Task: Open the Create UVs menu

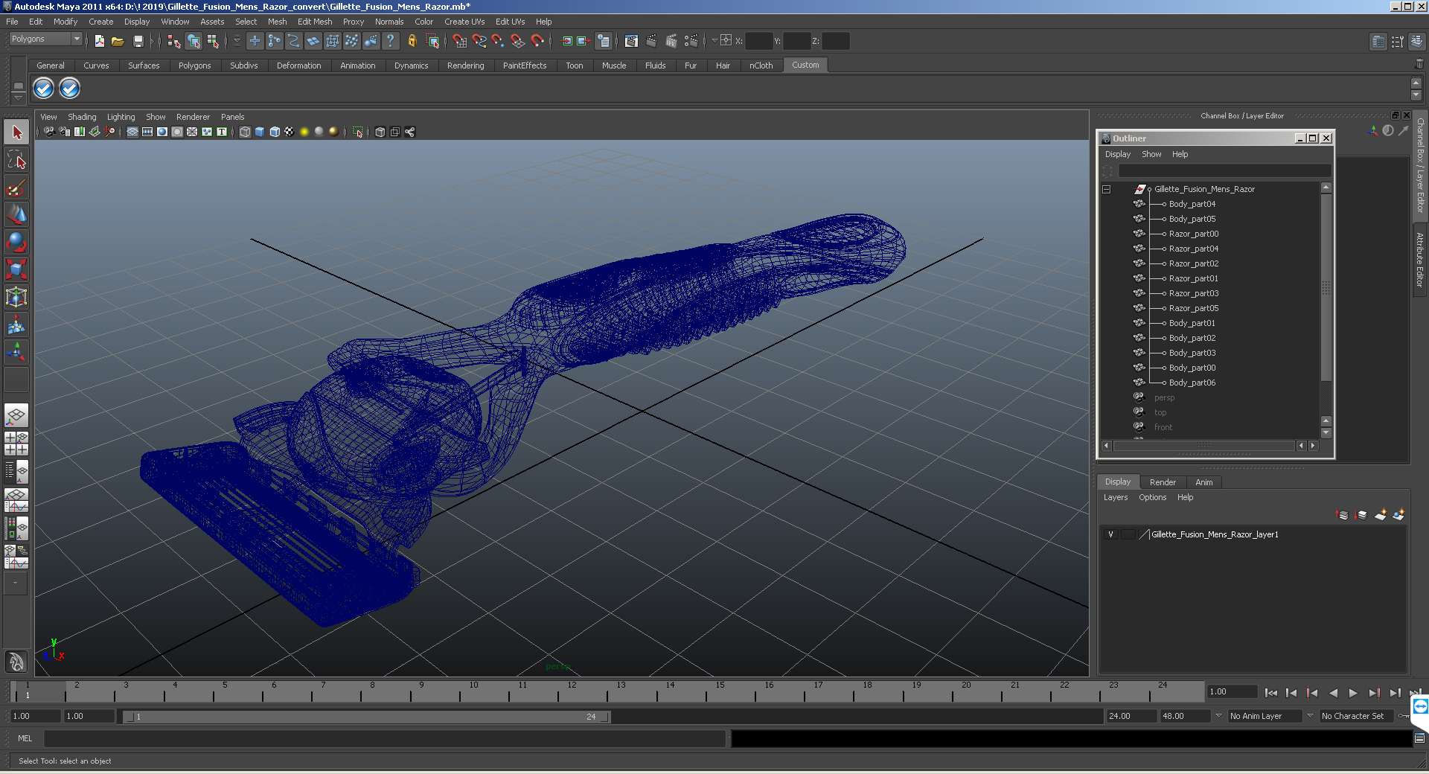Action: coord(464,22)
